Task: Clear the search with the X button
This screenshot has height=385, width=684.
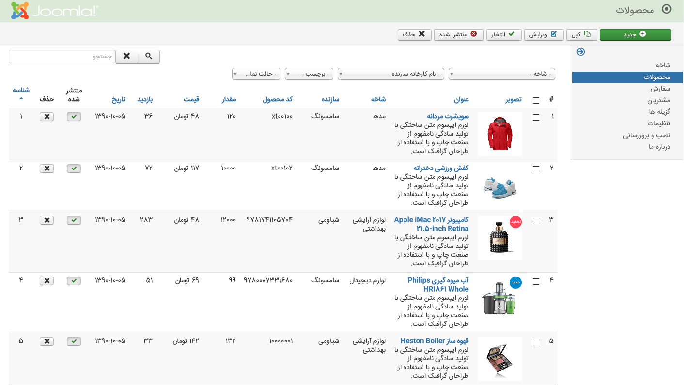Action: coord(126,57)
